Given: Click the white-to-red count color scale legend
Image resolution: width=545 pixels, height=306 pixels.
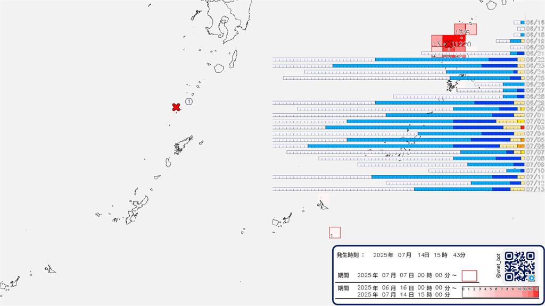Looking at the screenshot, I should (x=500, y=292).
